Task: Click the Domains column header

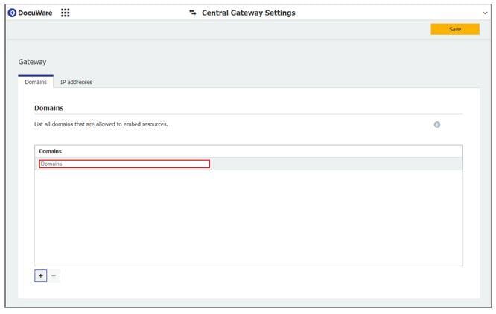Action: [x=51, y=151]
